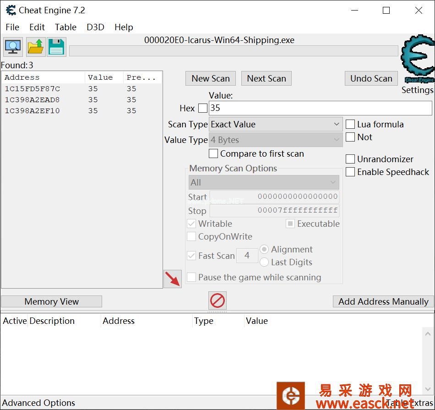Click the Type column header
435x410 pixels.
[218, 321]
